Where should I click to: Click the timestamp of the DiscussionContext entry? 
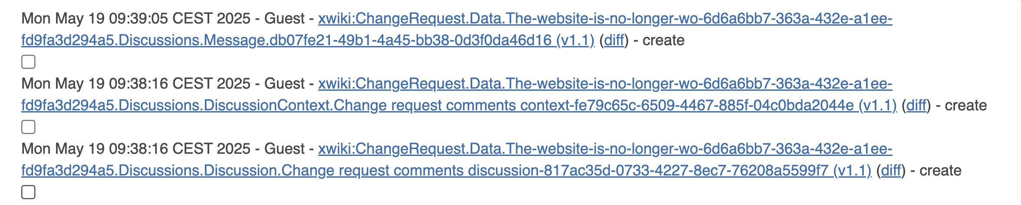136,84
